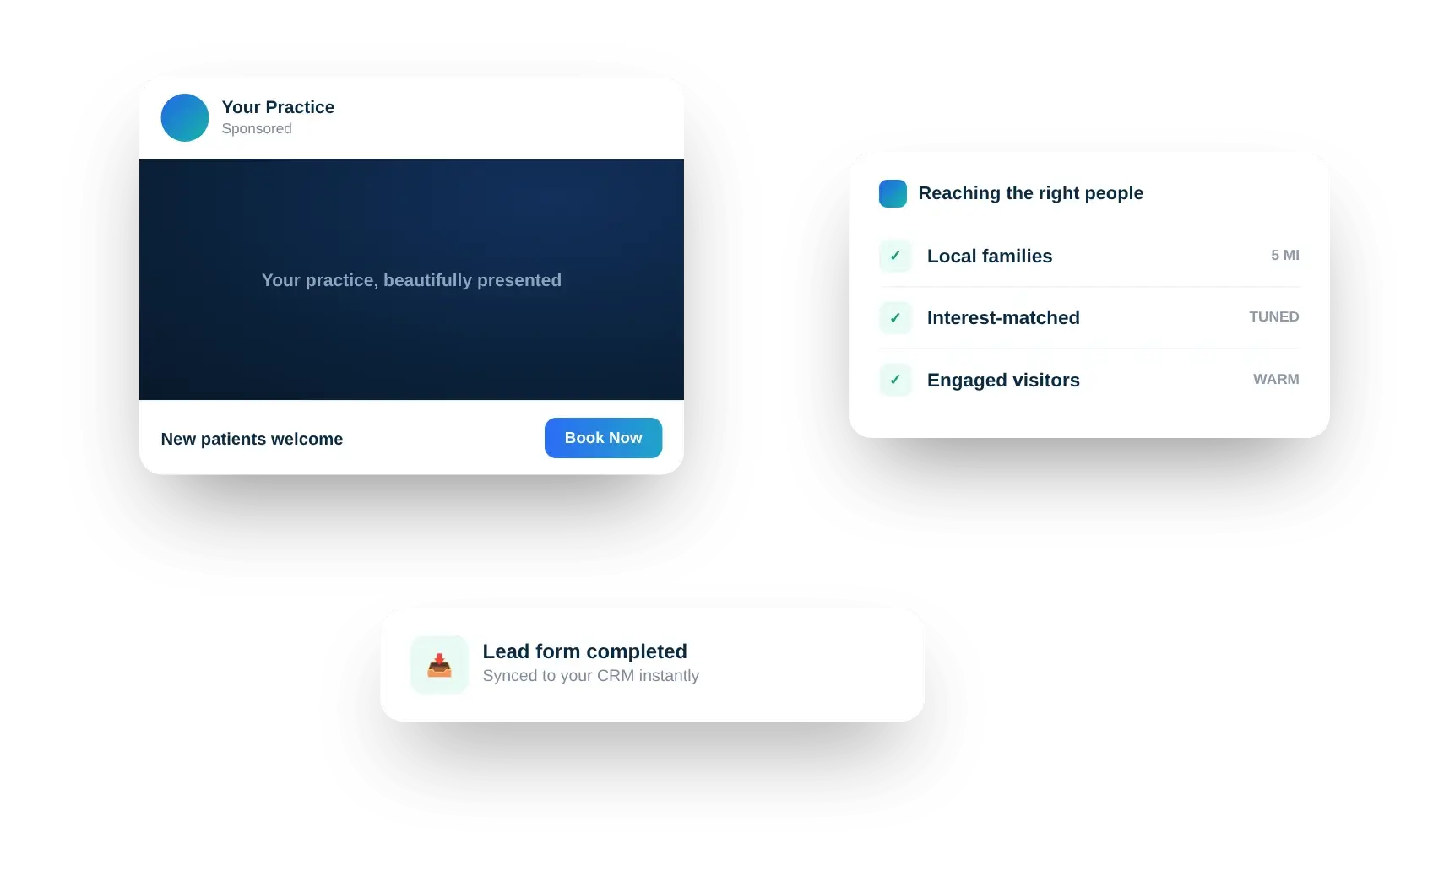
Task: Select the Local families row label
Action: [x=989, y=256]
